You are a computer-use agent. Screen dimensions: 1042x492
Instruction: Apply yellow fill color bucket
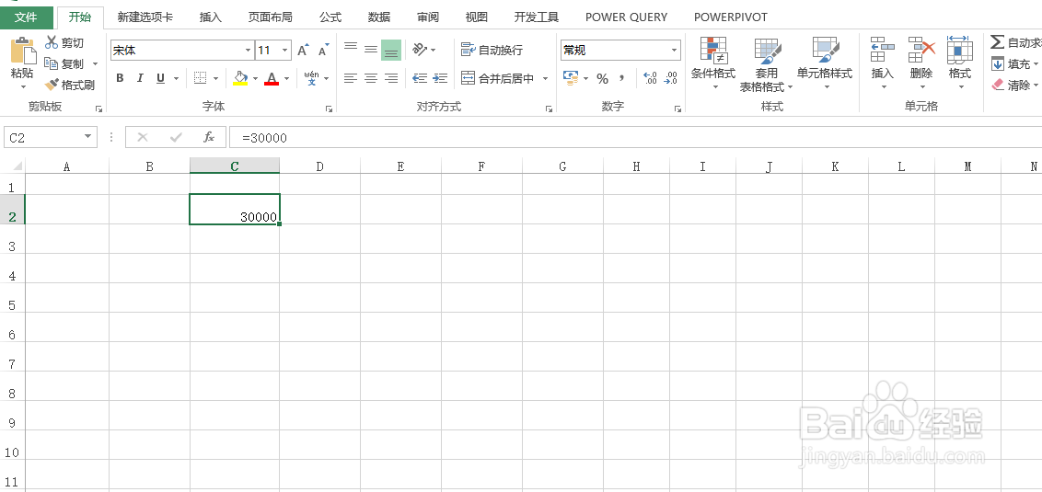(x=240, y=78)
